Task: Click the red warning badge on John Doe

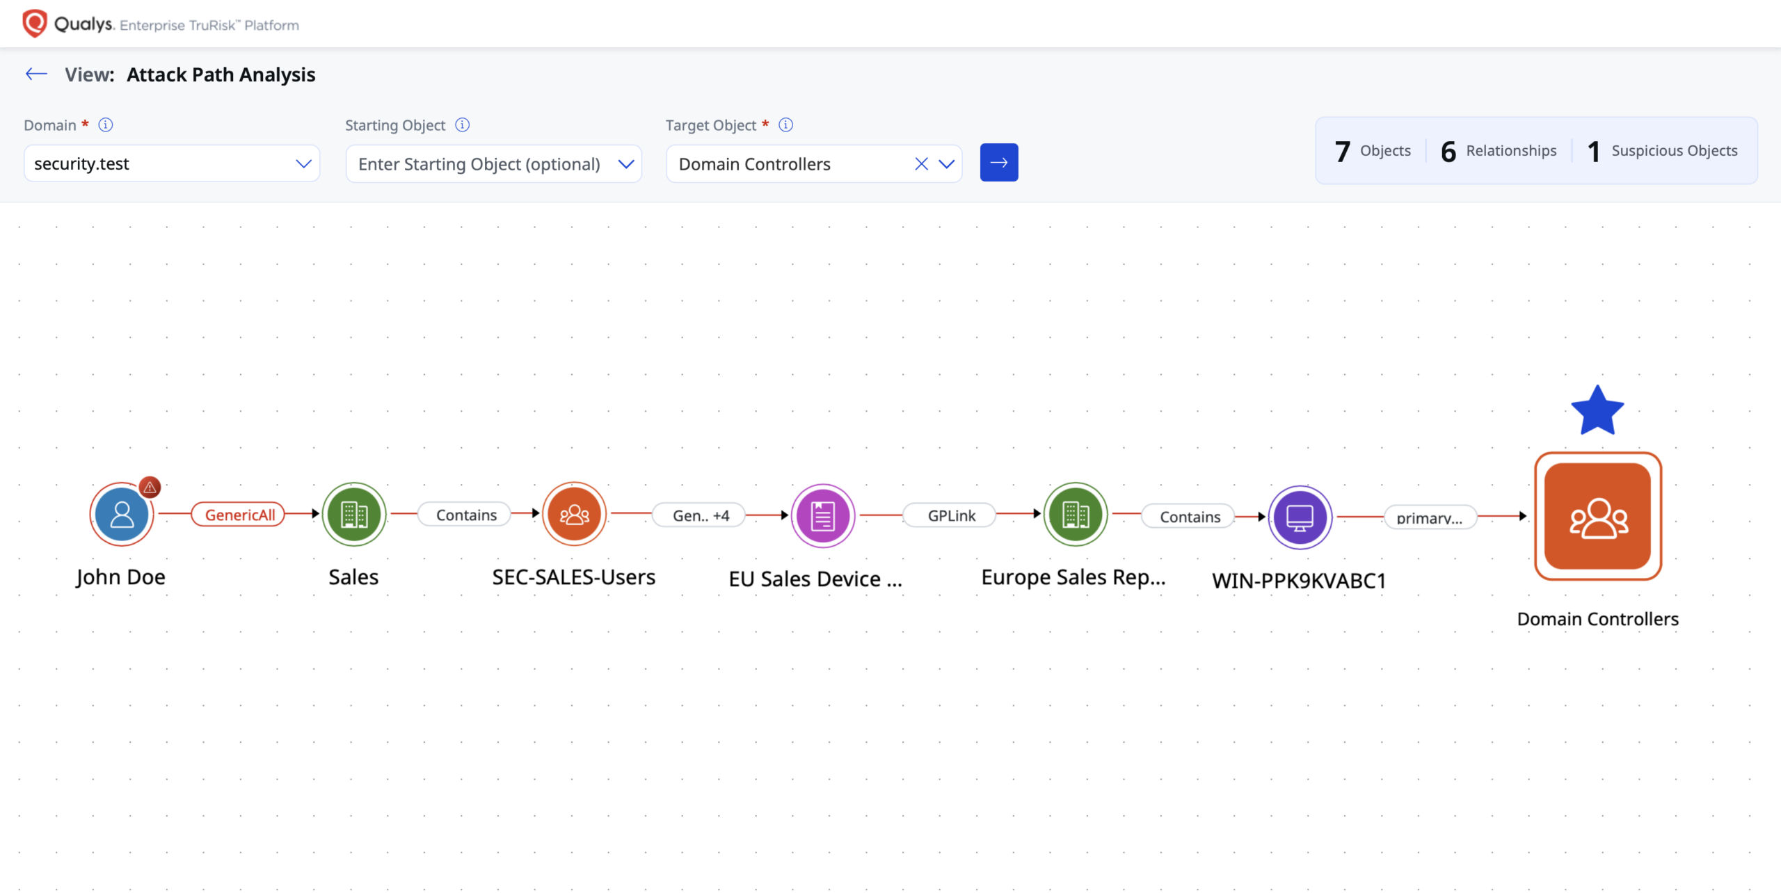Action: 150,488
